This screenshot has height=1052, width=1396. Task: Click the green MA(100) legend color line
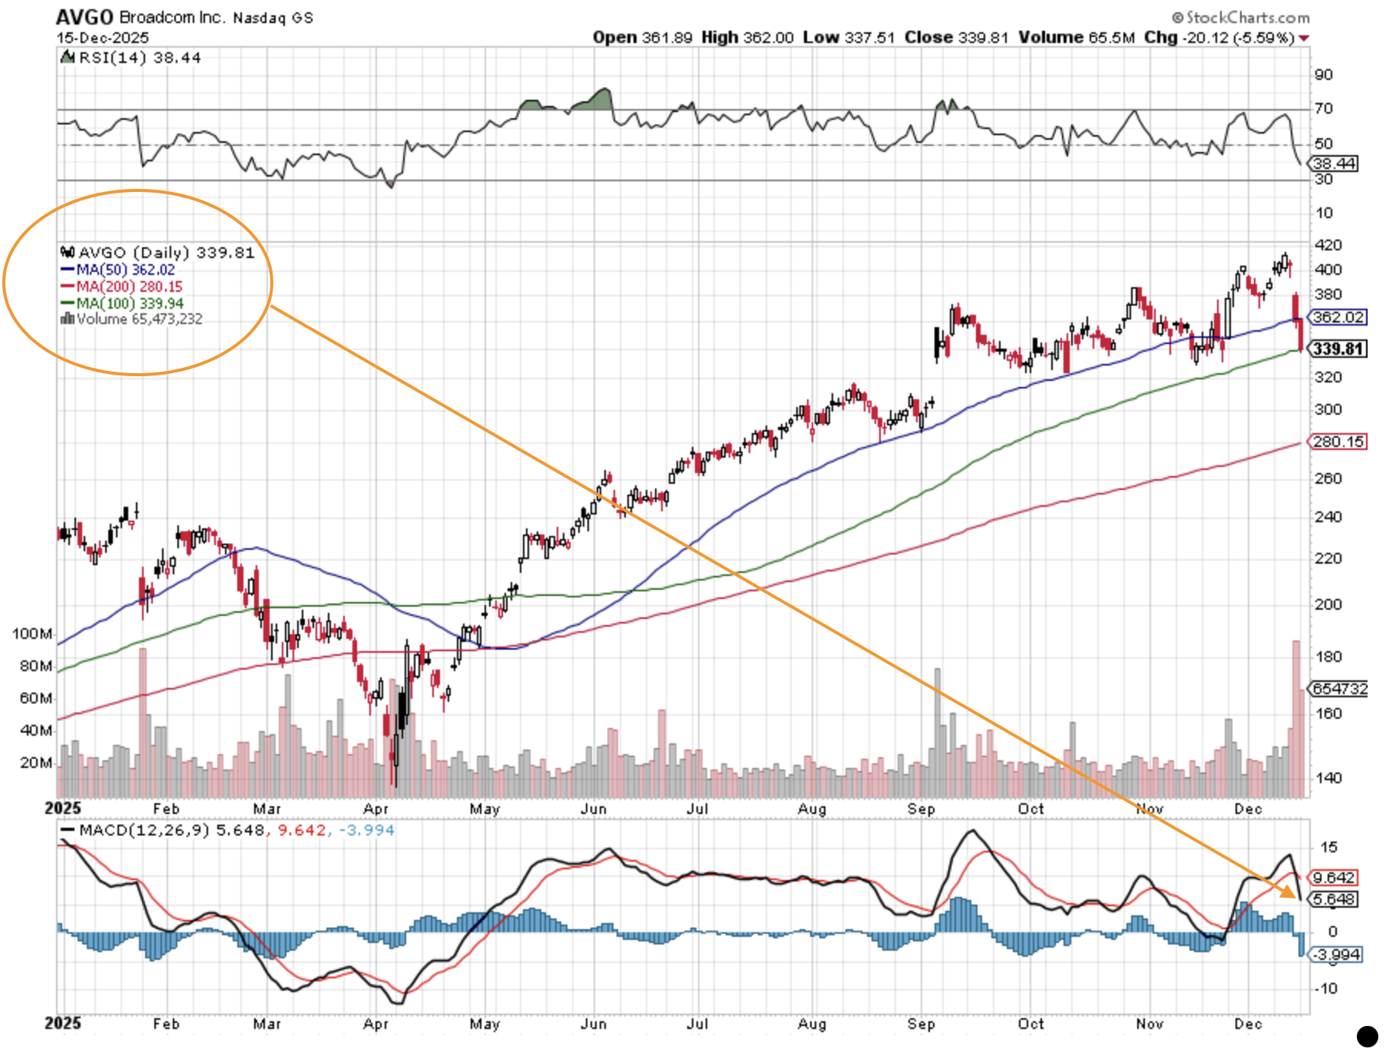point(68,303)
